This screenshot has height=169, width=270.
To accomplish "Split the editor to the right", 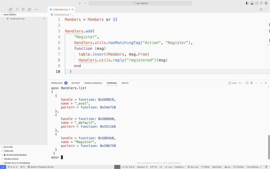I will (x=261, y=9).
